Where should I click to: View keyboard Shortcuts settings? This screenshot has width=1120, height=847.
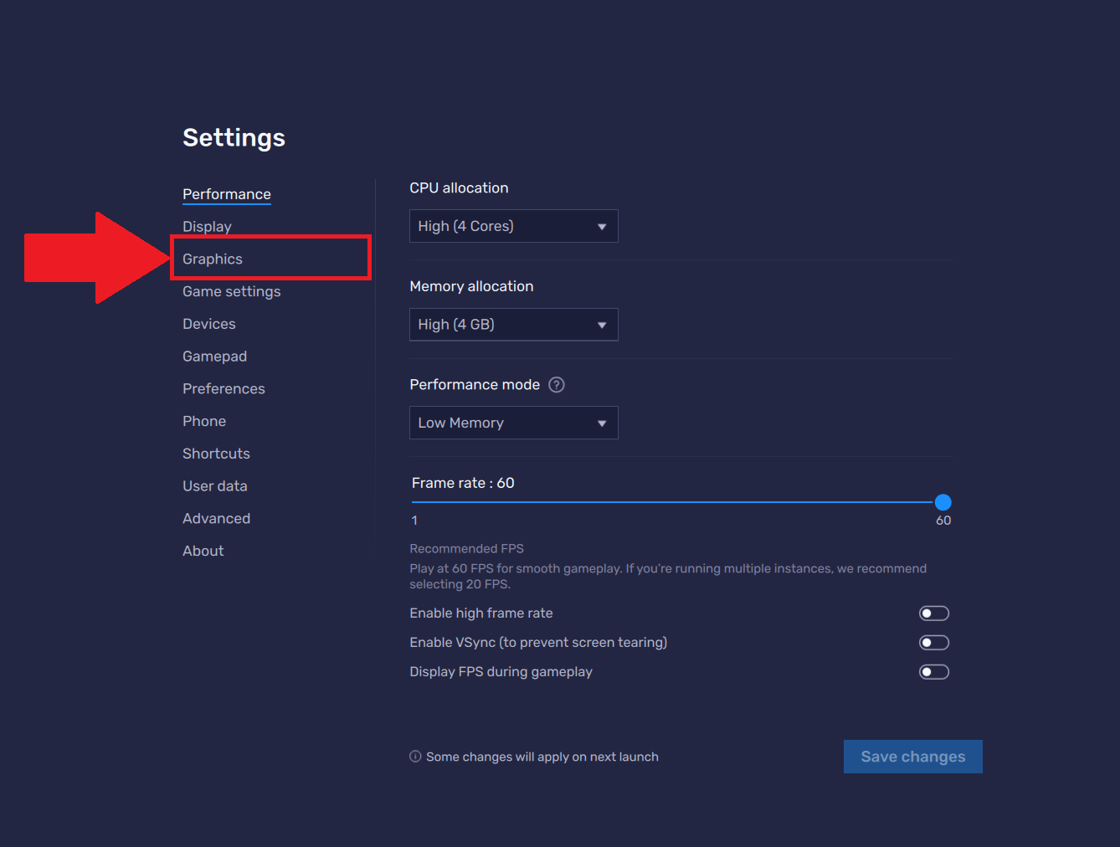pyautogui.click(x=216, y=453)
